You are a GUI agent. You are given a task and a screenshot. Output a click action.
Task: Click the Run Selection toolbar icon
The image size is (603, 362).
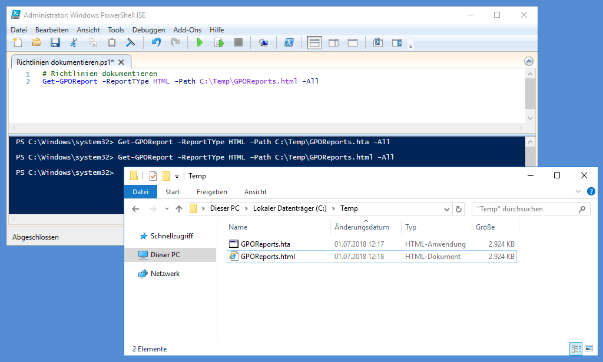click(218, 42)
